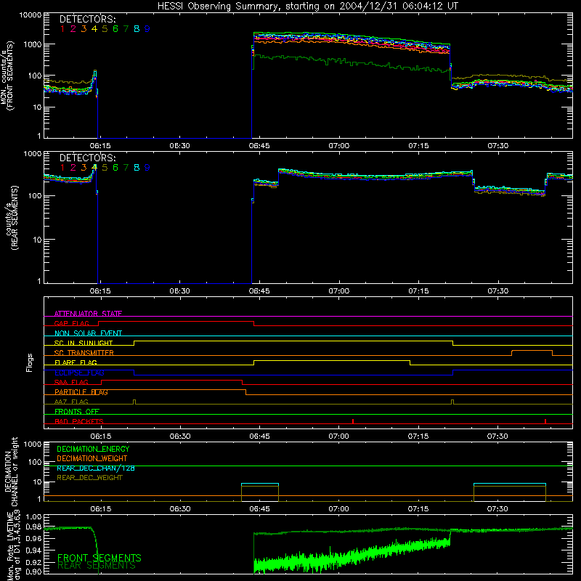Click the SC_IN_SUNLIGHT flag label
This screenshot has height=581, width=581.
[x=84, y=343]
